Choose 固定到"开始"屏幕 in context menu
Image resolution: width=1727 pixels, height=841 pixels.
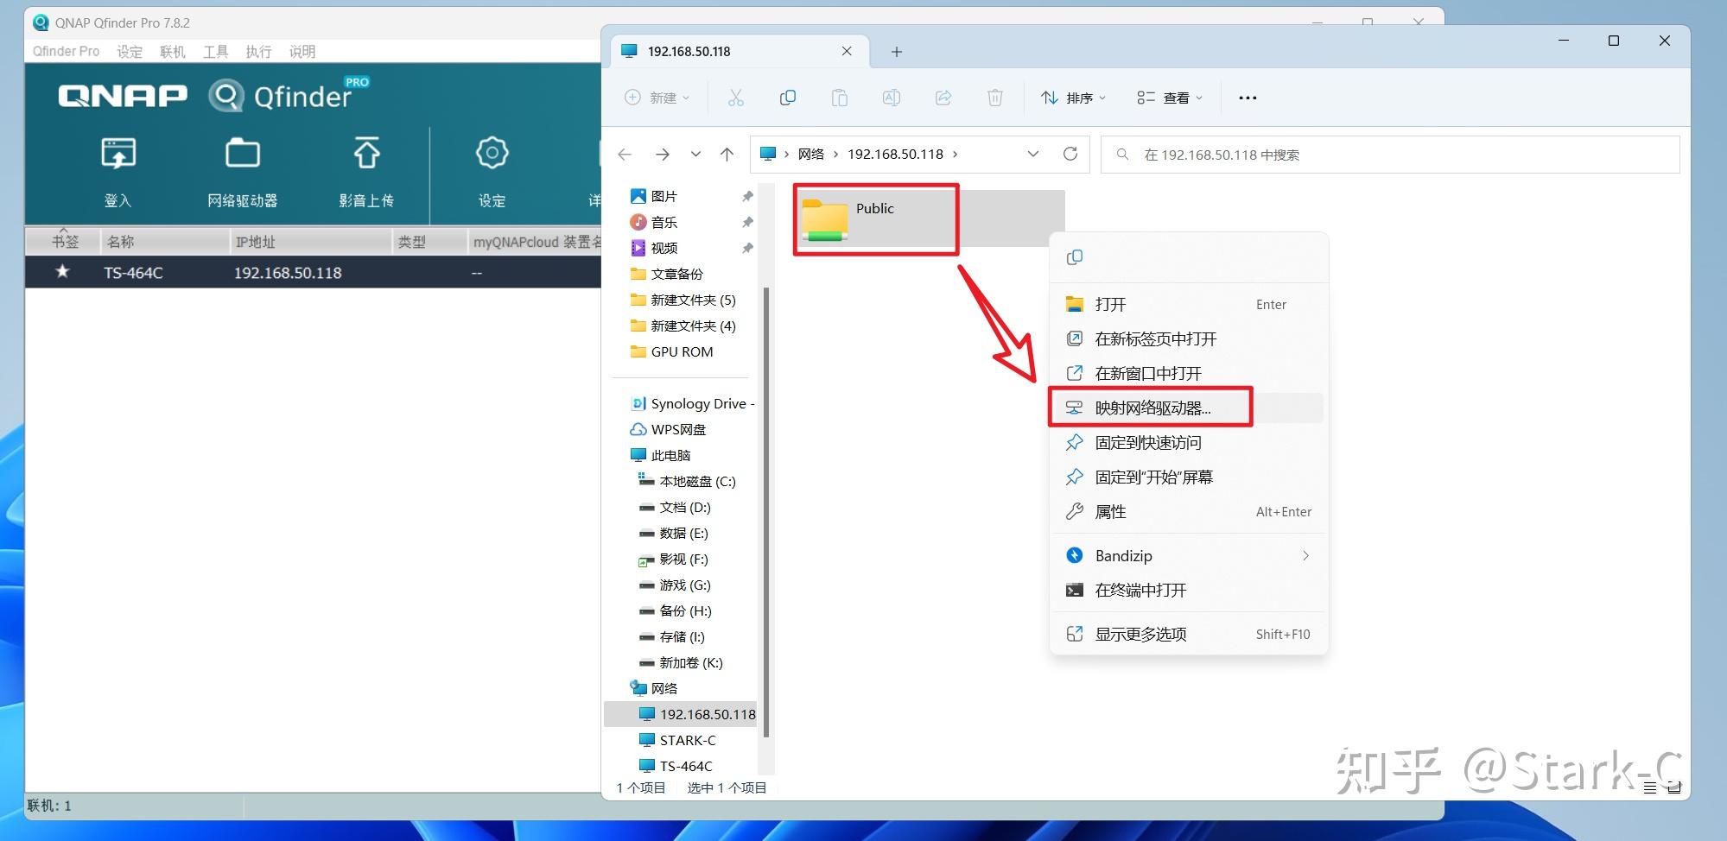[1189, 477]
